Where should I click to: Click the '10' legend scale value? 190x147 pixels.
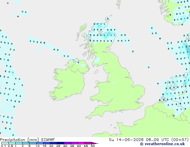click(x=37, y=146)
